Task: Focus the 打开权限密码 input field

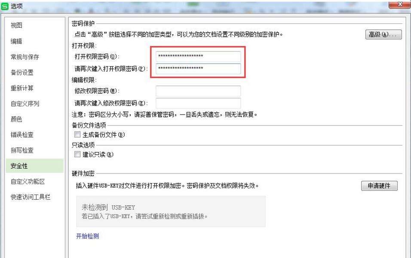Action: [x=198, y=57]
